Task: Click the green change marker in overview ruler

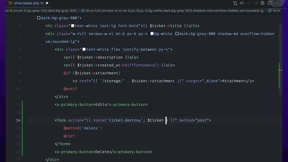Action: click(279, 75)
